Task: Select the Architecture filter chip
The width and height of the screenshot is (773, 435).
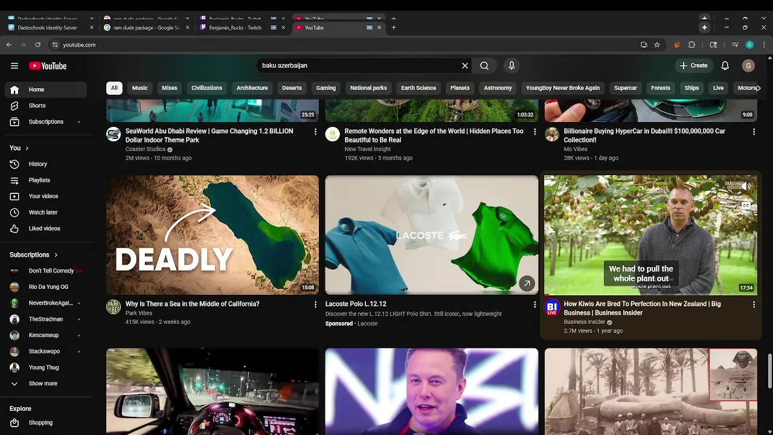Action: pos(252,88)
